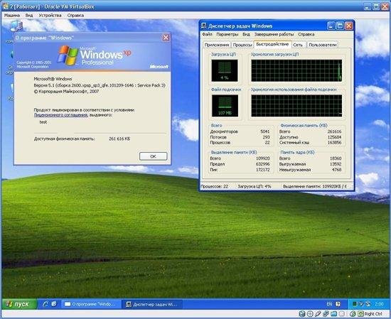Click the tray icon left of the clock
Image resolution: width=391 pixels, height=319 pixels.
[x=368, y=304]
